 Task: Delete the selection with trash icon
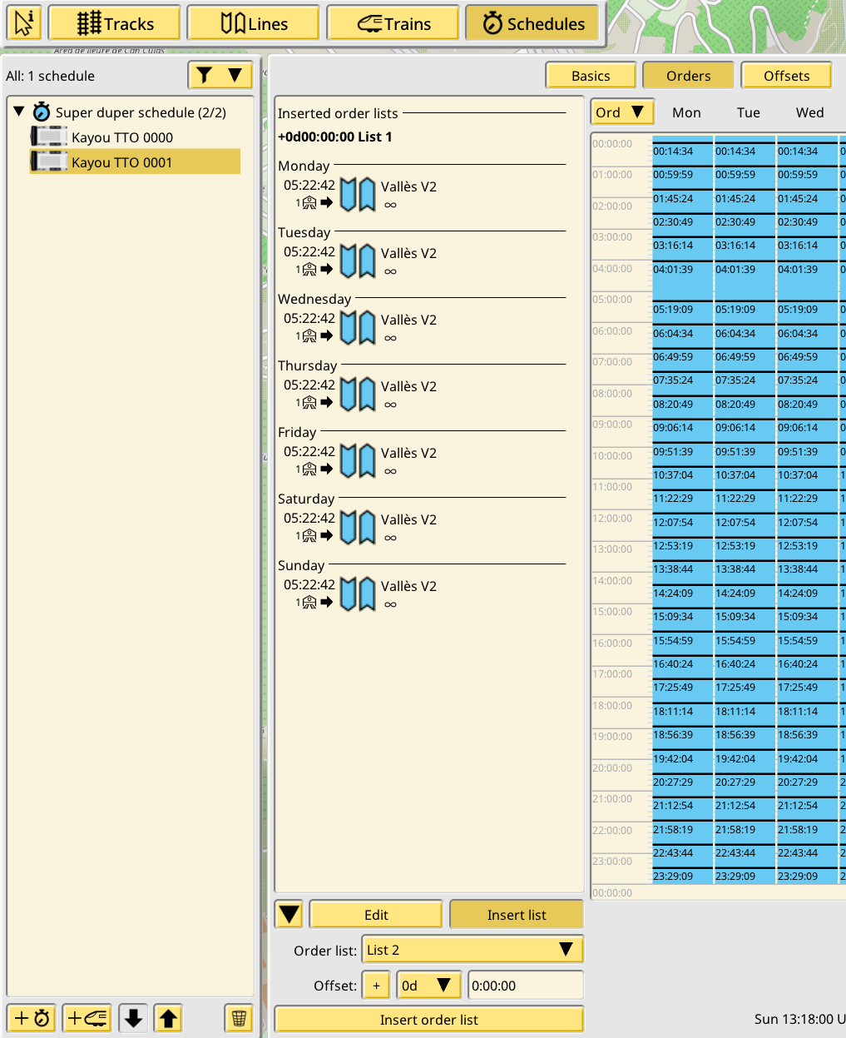(x=239, y=1018)
